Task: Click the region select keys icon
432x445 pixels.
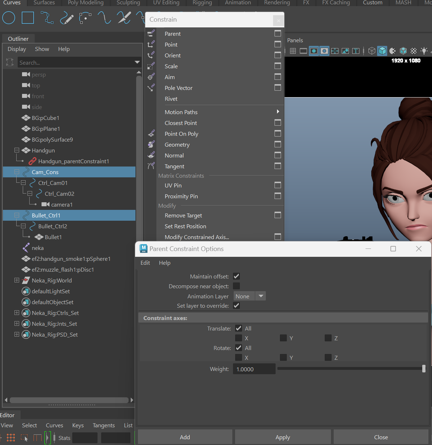Action: coord(24,438)
